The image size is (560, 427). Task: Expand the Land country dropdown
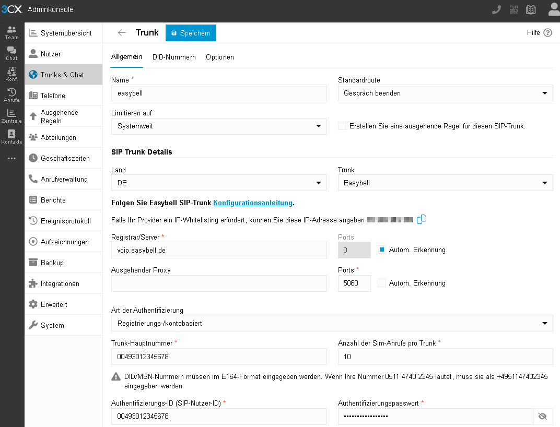(x=219, y=183)
